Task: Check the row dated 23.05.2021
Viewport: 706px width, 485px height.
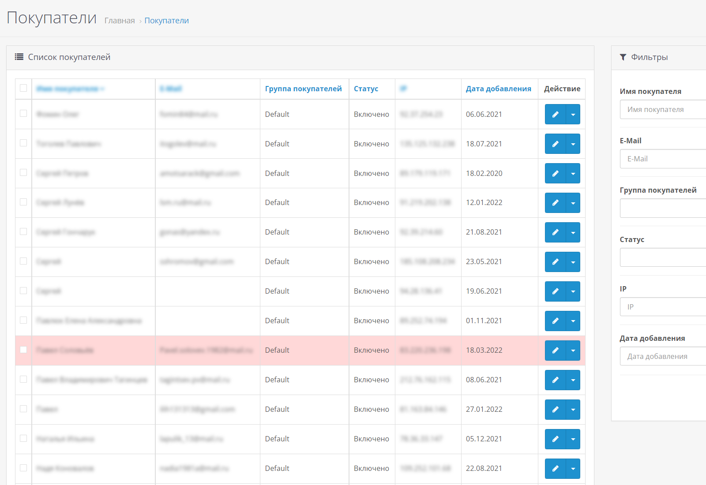Action: coord(23,261)
